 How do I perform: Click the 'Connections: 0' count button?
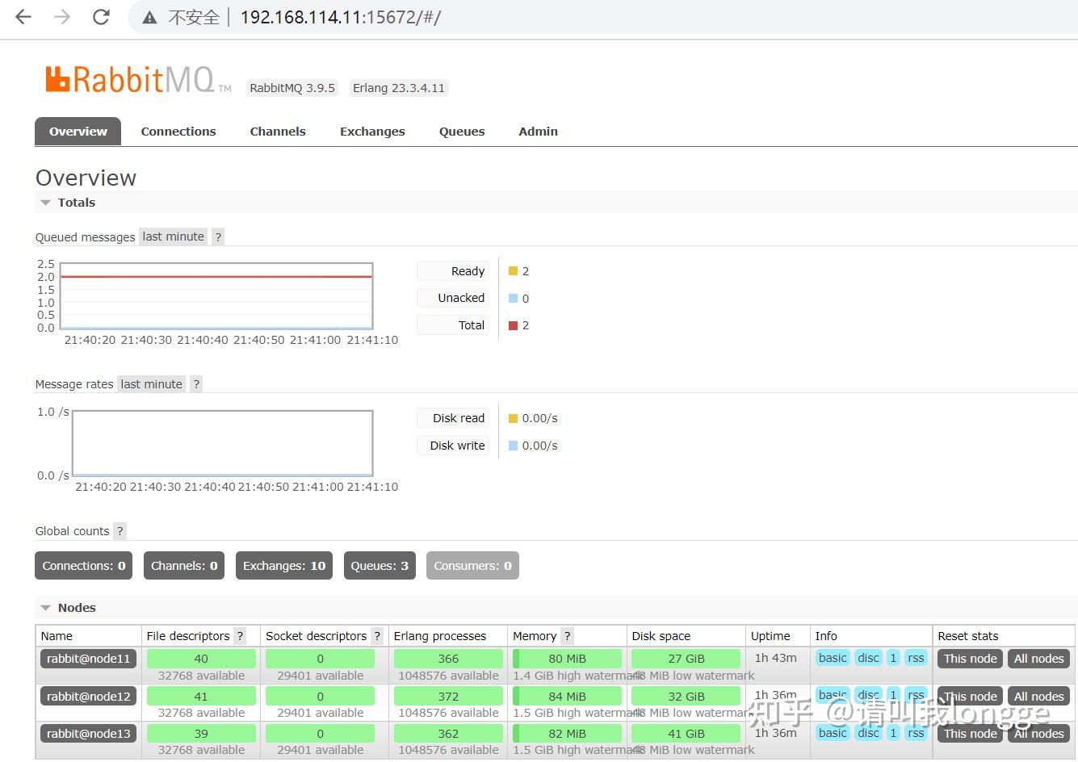coord(84,566)
